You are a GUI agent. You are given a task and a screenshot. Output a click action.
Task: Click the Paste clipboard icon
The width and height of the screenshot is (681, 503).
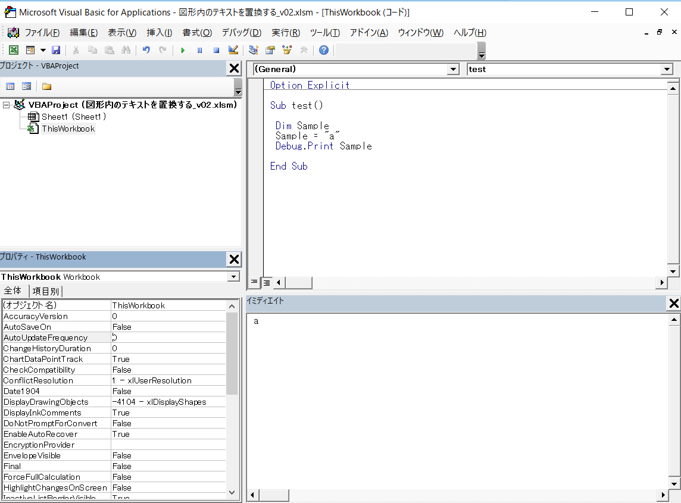(x=110, y=50)
